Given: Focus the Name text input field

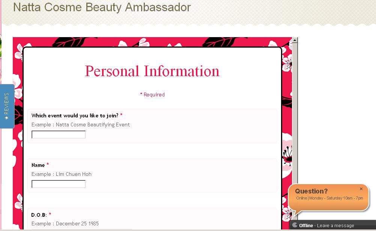Looking at the screenshot, I should click(x=59, y=184).
